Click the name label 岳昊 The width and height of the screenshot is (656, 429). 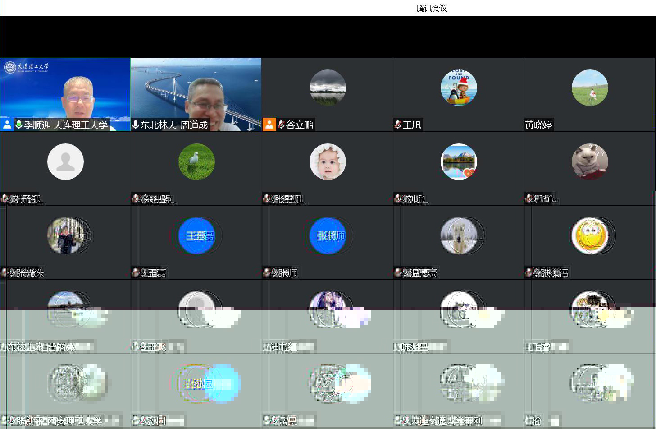[x=288, y=421]
